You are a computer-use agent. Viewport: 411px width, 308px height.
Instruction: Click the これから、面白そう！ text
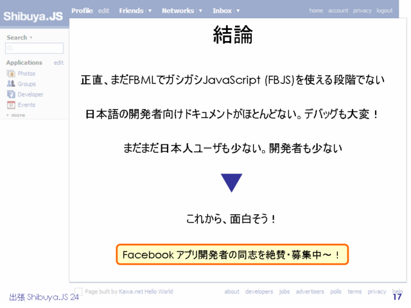(x=231, y=219)
